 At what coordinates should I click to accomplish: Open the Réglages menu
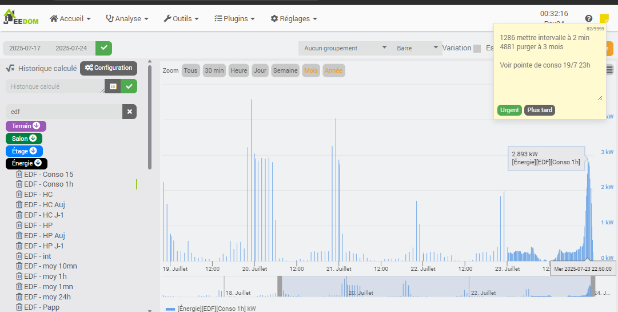pos(294,18)
